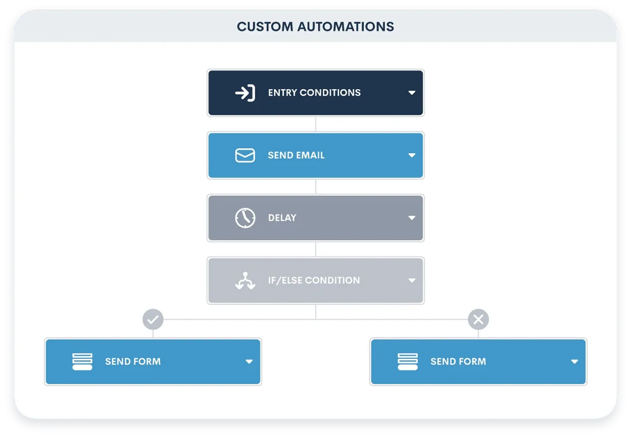Click the form icon on the left Send Form
The height and width of the screenshot is (437, 630).
(82, 361)
